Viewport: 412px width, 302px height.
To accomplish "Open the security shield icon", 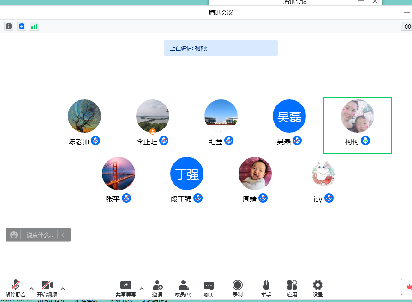I will (x=22, y=26).
